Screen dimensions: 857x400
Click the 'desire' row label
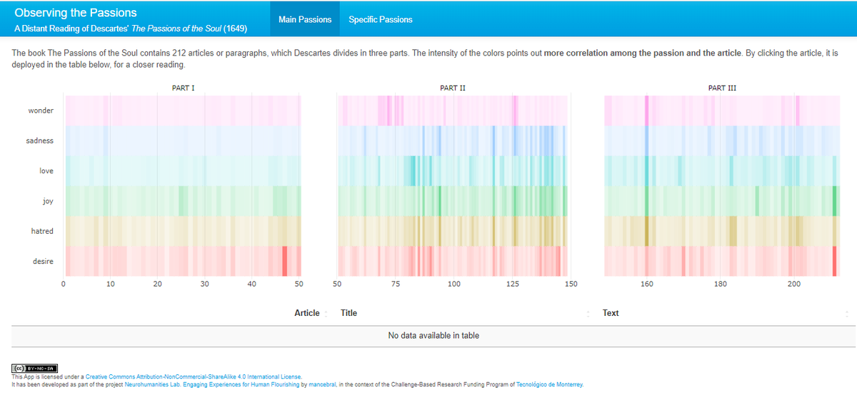pyautogui.click(x=43, y=261)
